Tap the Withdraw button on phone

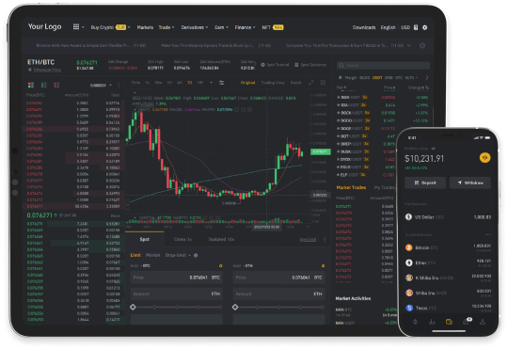click(470, 182)
